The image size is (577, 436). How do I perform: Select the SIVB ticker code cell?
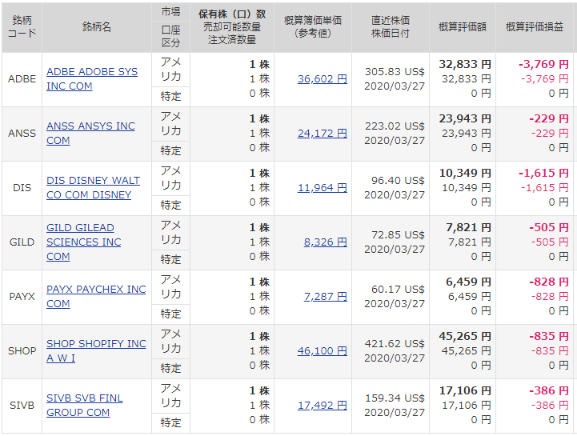point(22,405)
